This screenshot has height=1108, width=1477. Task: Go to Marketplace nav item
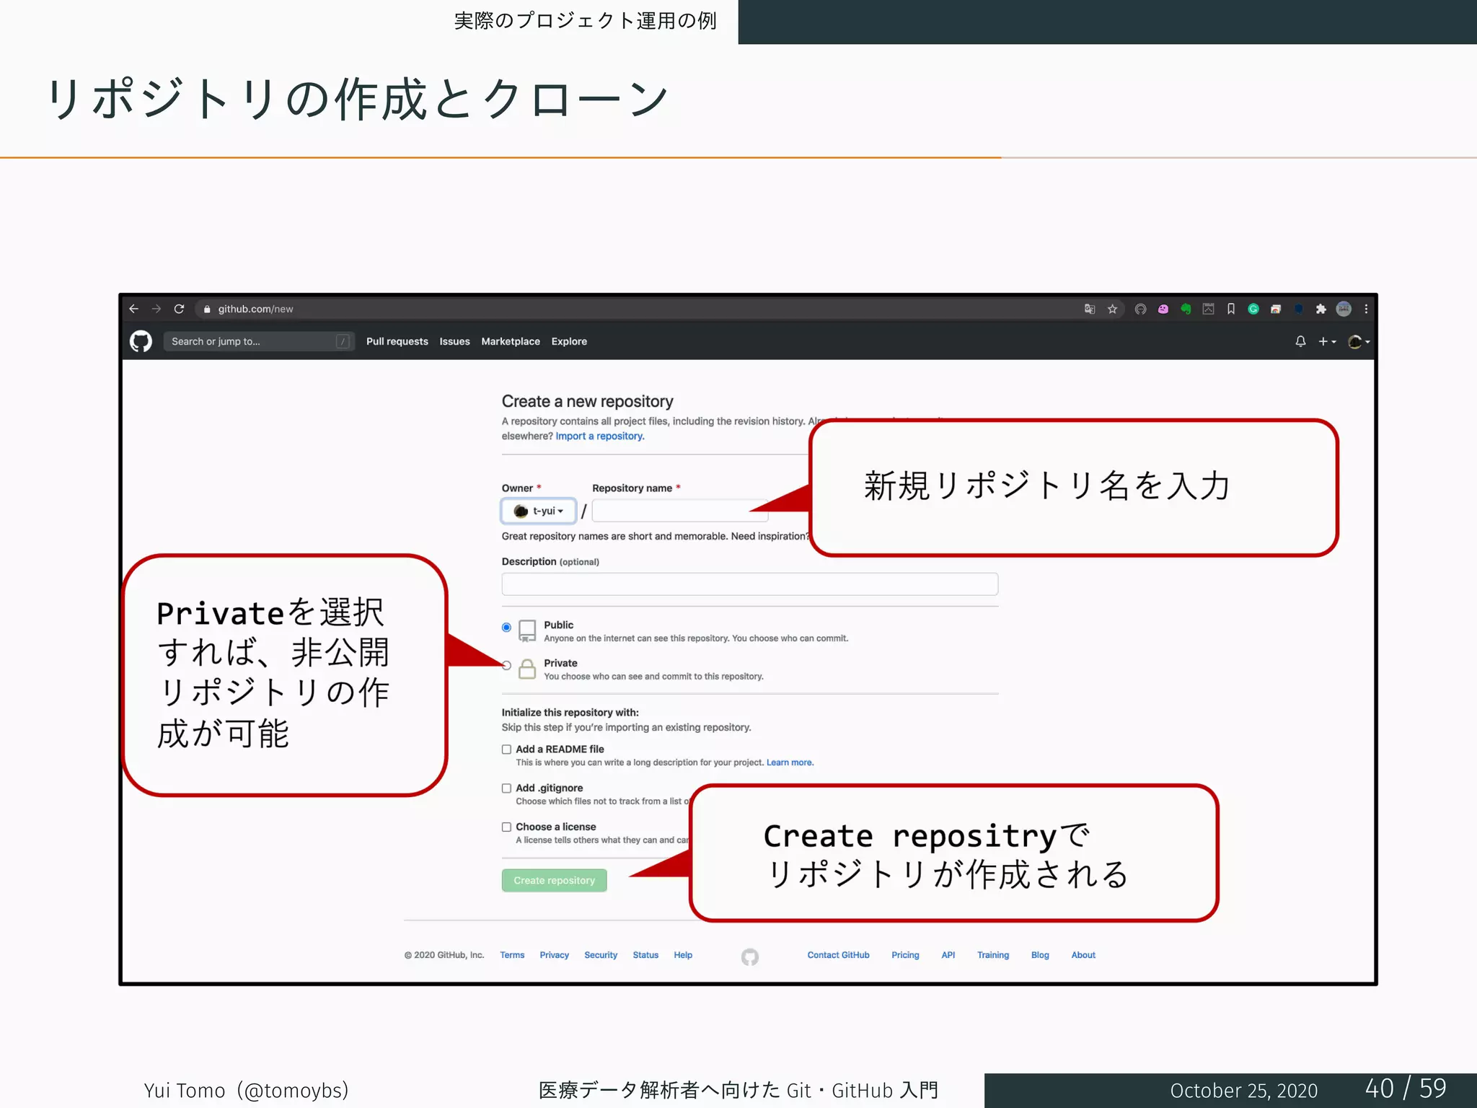[x=511, y=341]
